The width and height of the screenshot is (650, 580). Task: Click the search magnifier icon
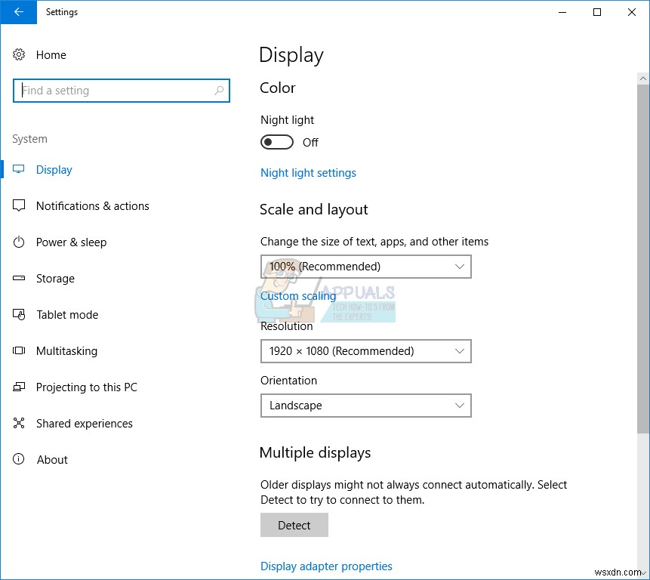[219, 91]
